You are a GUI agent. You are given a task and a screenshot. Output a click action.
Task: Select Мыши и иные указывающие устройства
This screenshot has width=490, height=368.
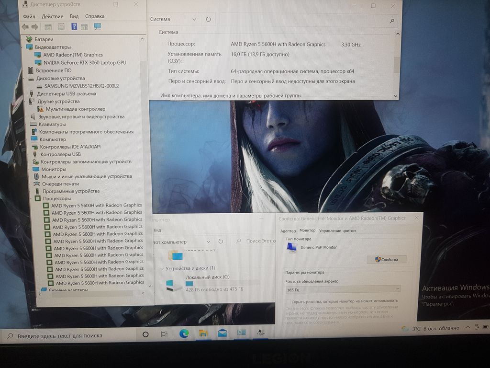(x=87, y=176)
